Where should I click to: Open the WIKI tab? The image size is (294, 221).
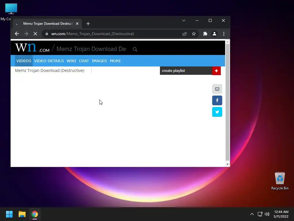[71, 61]
